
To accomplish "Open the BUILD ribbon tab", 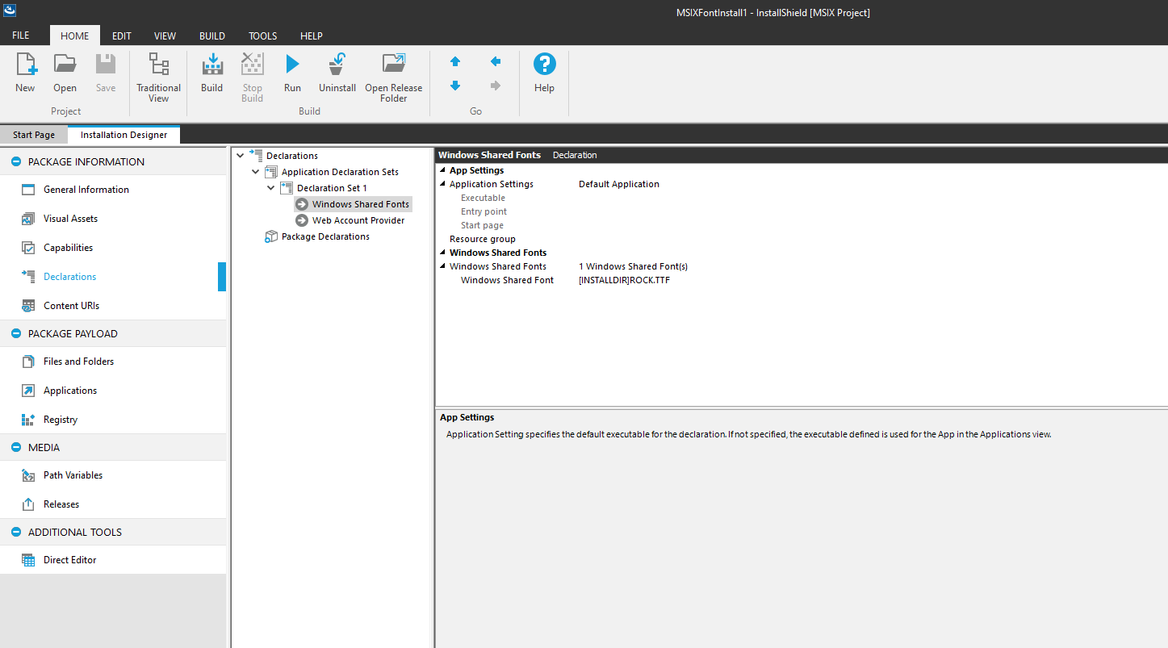I will tap(212, 36).
